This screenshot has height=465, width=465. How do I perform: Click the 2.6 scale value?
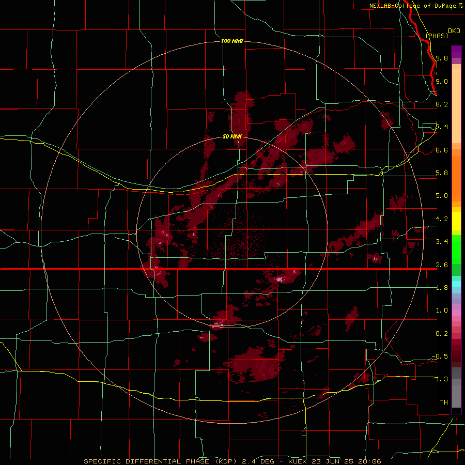point(442,265)
